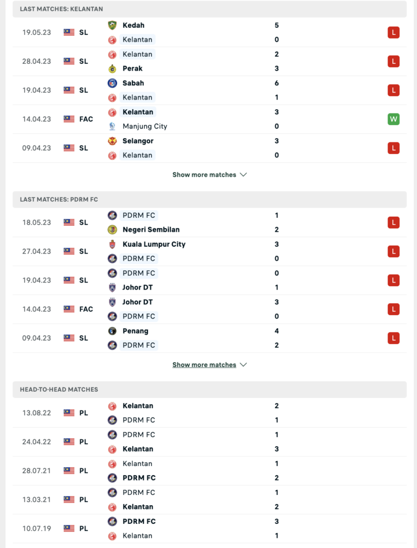Click the L badge for Kedah match

pyautogui.click(x=393, y=33)
